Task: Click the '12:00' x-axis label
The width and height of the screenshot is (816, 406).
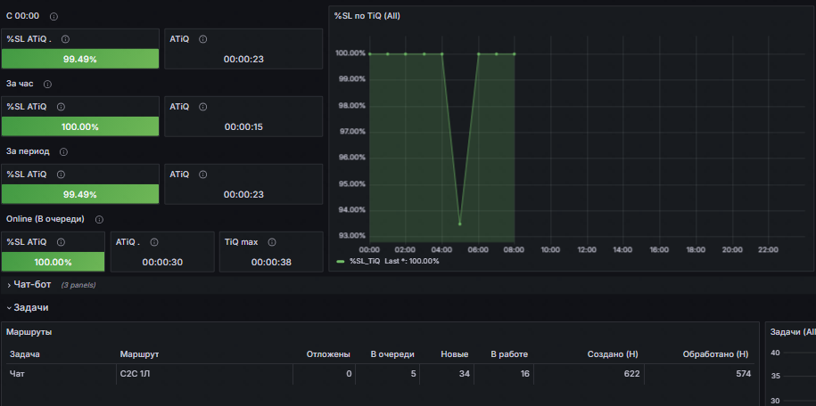Action: click(x=587, y=249)
